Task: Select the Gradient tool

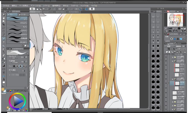Action: 4,66
